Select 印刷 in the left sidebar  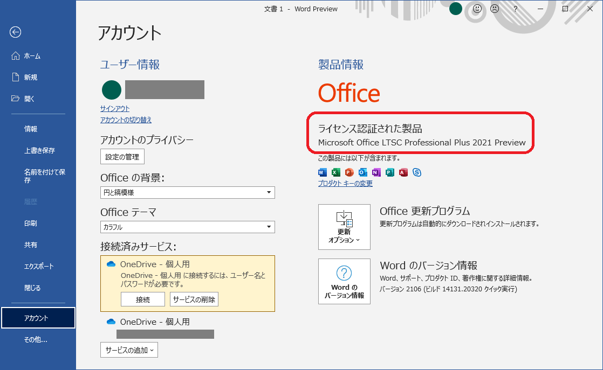click(31, 223)
